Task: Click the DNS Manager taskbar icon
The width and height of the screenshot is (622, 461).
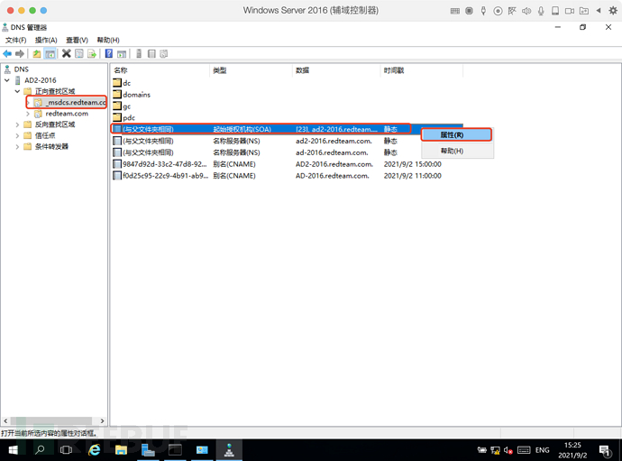Action: pos(229,450)
